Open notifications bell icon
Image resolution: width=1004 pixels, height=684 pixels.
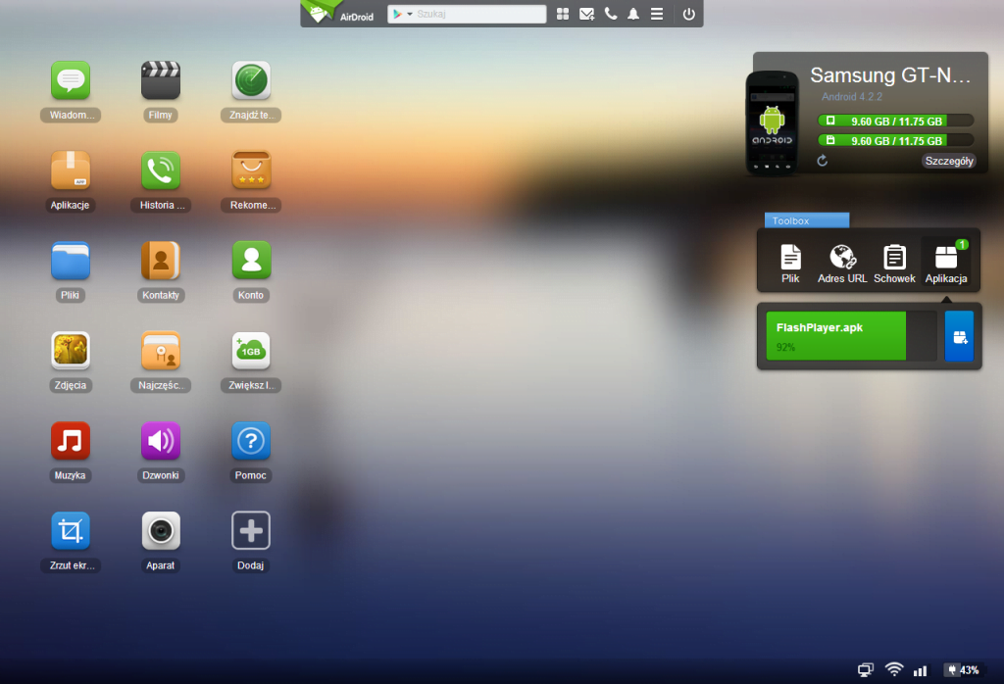(x=633, y=14)
